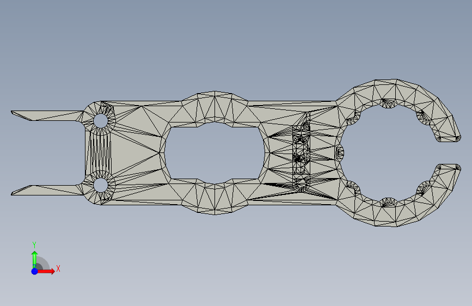Select the lower pointed prong of the model
472x306 pixels.
(47, 190)
